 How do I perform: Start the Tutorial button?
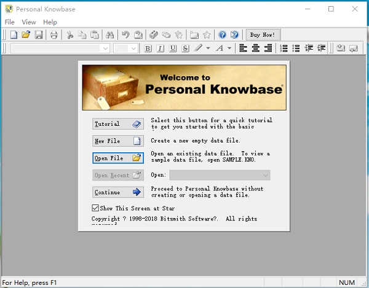pos(118,124)
